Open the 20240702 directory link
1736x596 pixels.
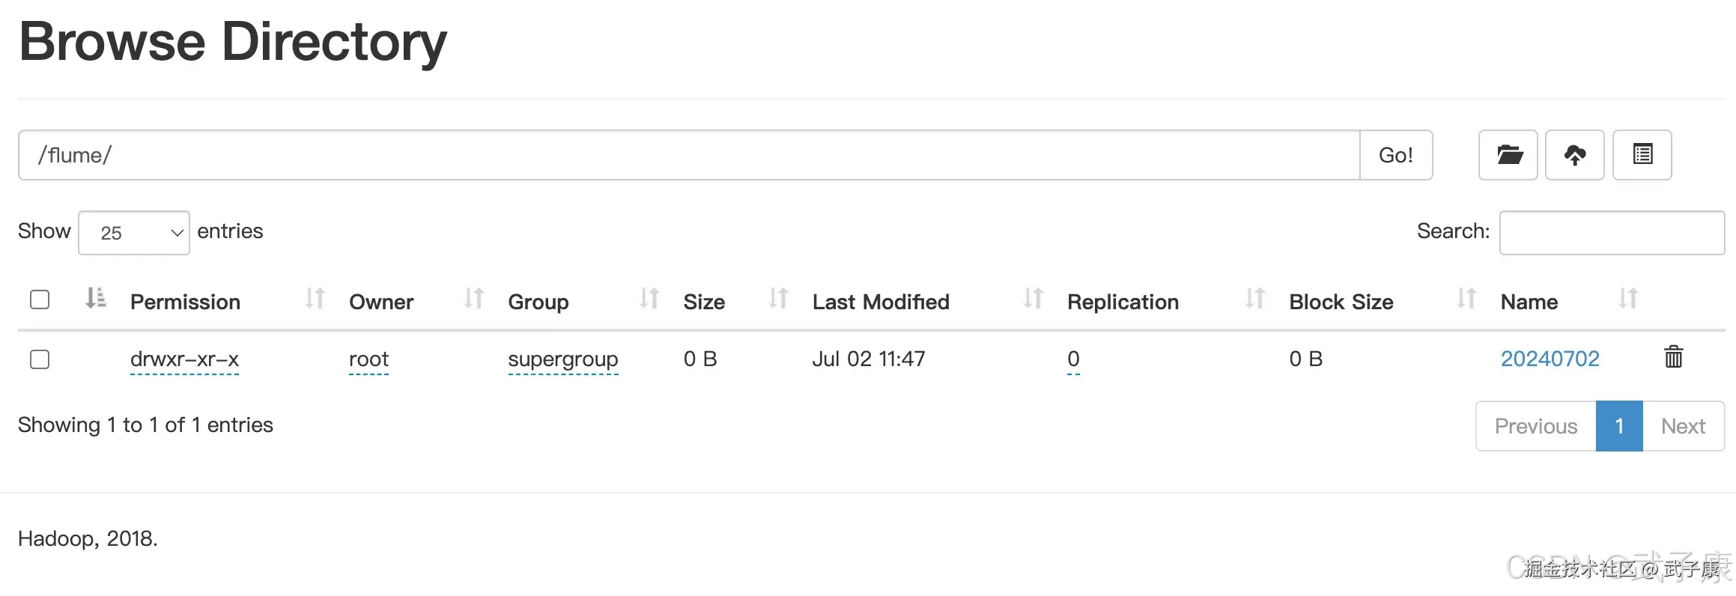click(1550, 359)
